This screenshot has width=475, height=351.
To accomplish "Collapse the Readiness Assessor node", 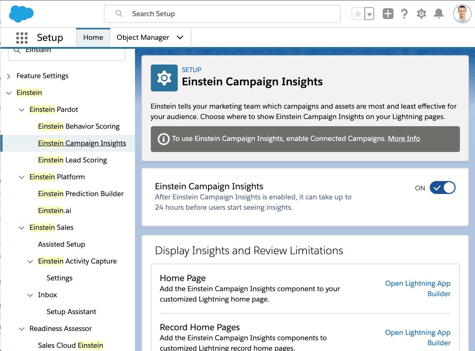I will [x=22, y=329].
